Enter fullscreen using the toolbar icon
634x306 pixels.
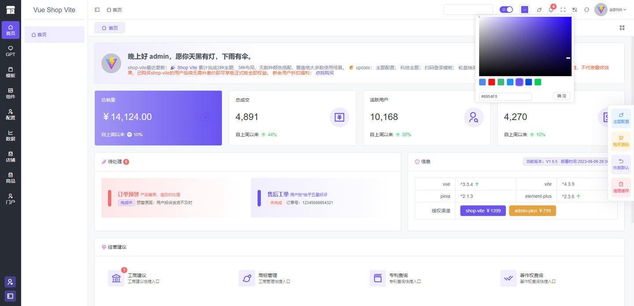pos(563,9)
